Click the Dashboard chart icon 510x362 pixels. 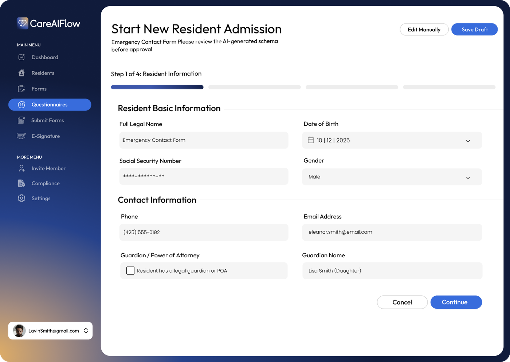click(21, 57)
